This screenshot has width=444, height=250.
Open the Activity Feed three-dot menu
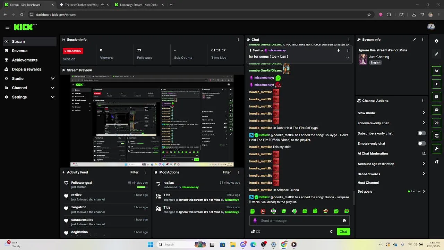146,172
